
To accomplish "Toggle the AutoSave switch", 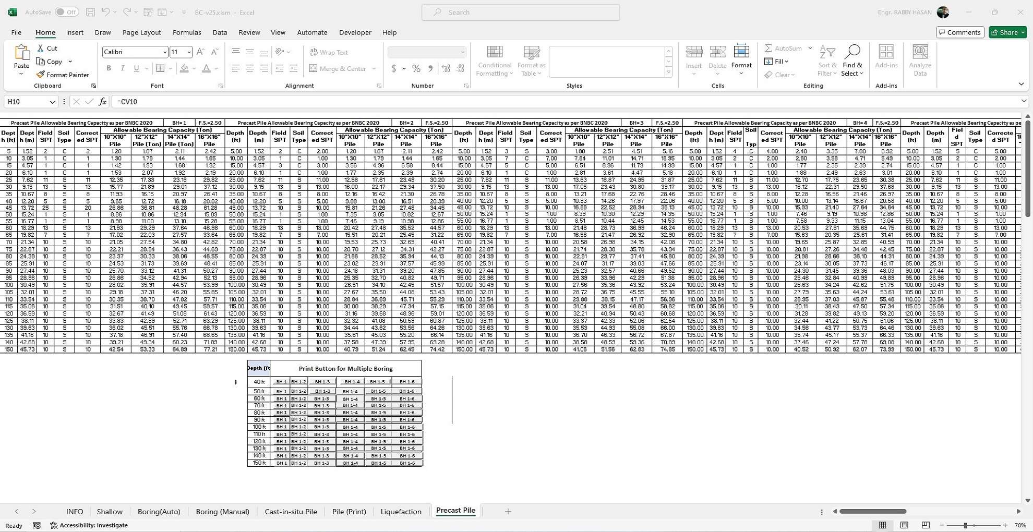I will coord(67,12).
